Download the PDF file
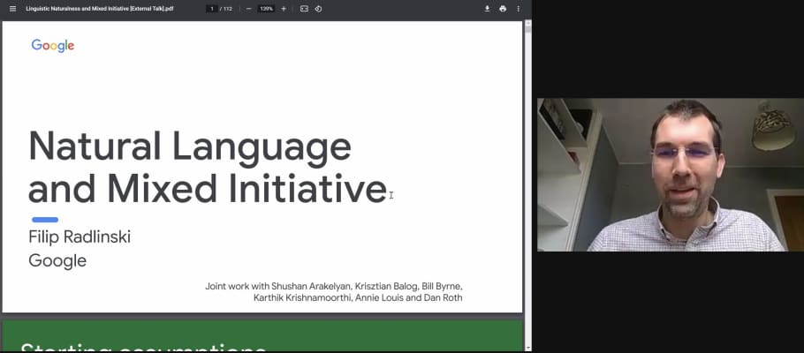The width and height of the screenshot is (804, 353). [x=487, y=9]
